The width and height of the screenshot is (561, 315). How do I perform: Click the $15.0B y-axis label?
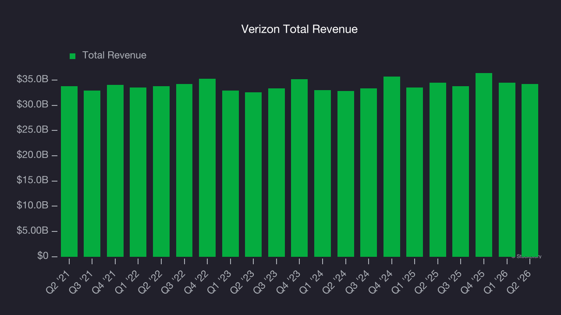[x=32, y=180]
